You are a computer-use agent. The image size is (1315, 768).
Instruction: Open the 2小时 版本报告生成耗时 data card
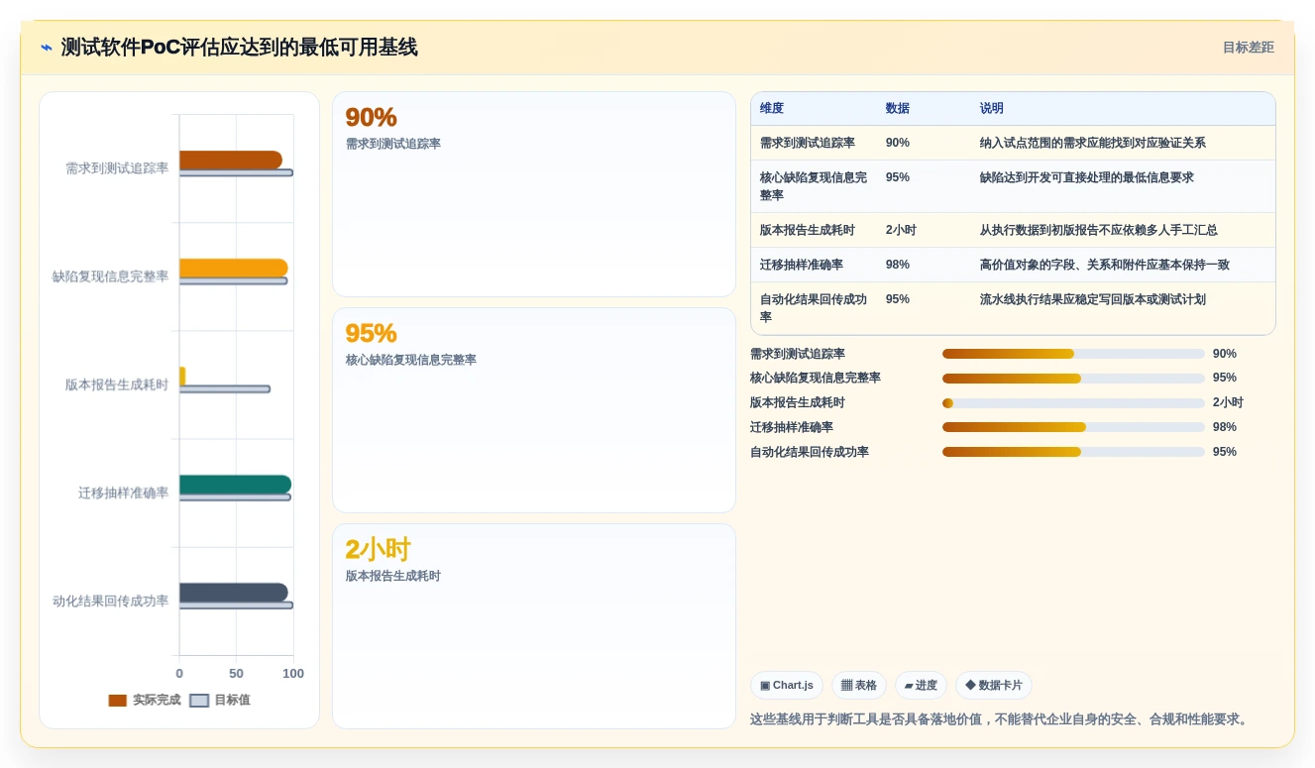tap(534, 626)
